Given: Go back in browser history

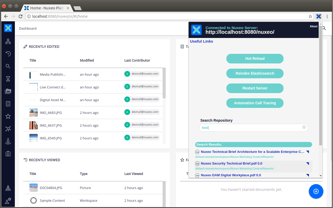Looking at the screenshot, I should point(6,16).
